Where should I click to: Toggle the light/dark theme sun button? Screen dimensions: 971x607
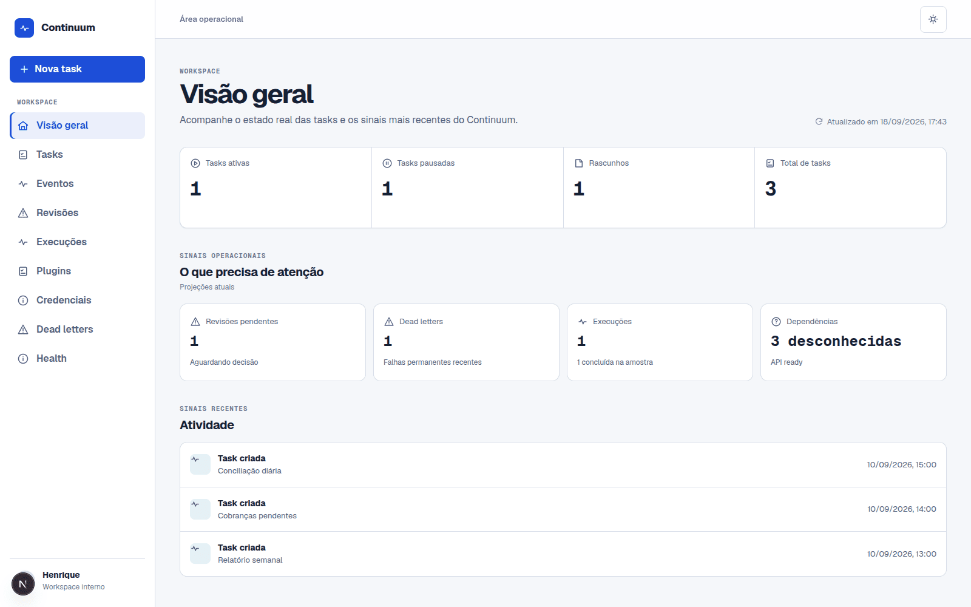pyautogui.click(x=933, y=19)
